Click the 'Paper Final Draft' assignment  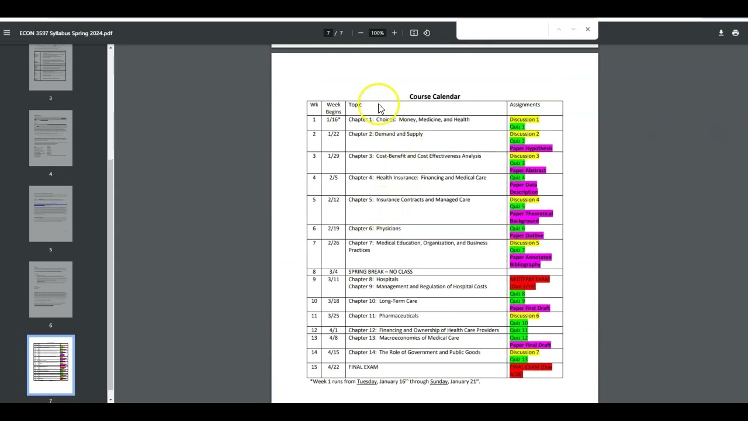(x=530, y=345)
